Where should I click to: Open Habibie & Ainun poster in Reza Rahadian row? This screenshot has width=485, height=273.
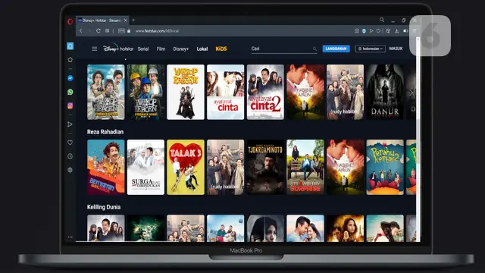[x=346, y=167]
